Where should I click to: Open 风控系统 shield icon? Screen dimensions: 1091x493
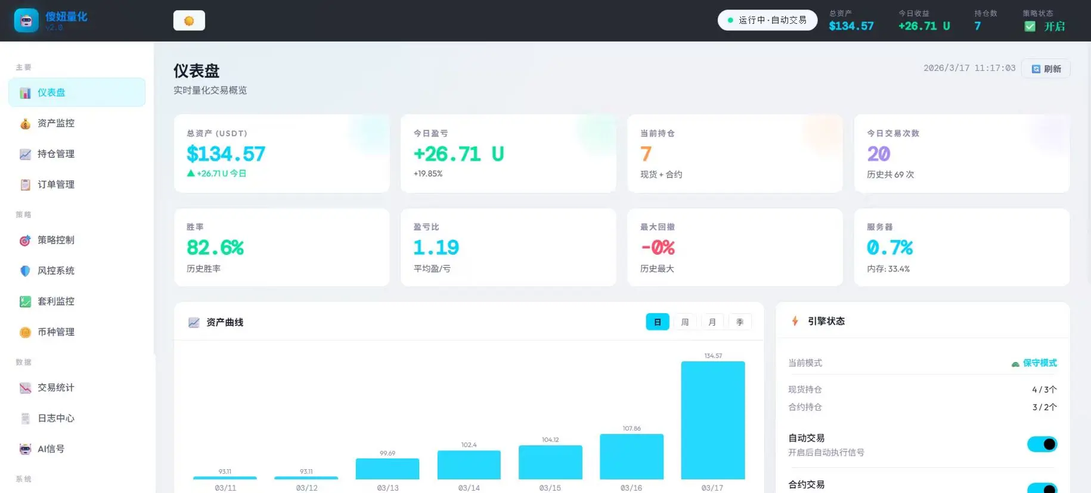tap(25, 271)
